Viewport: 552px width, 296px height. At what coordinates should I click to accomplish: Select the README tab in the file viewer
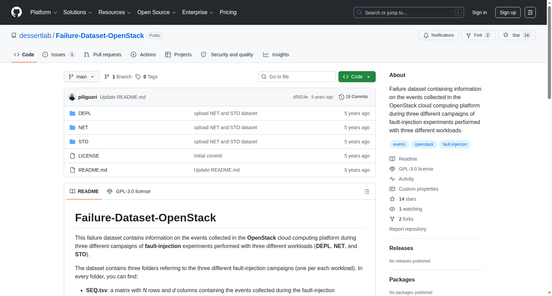click(84, 191)
